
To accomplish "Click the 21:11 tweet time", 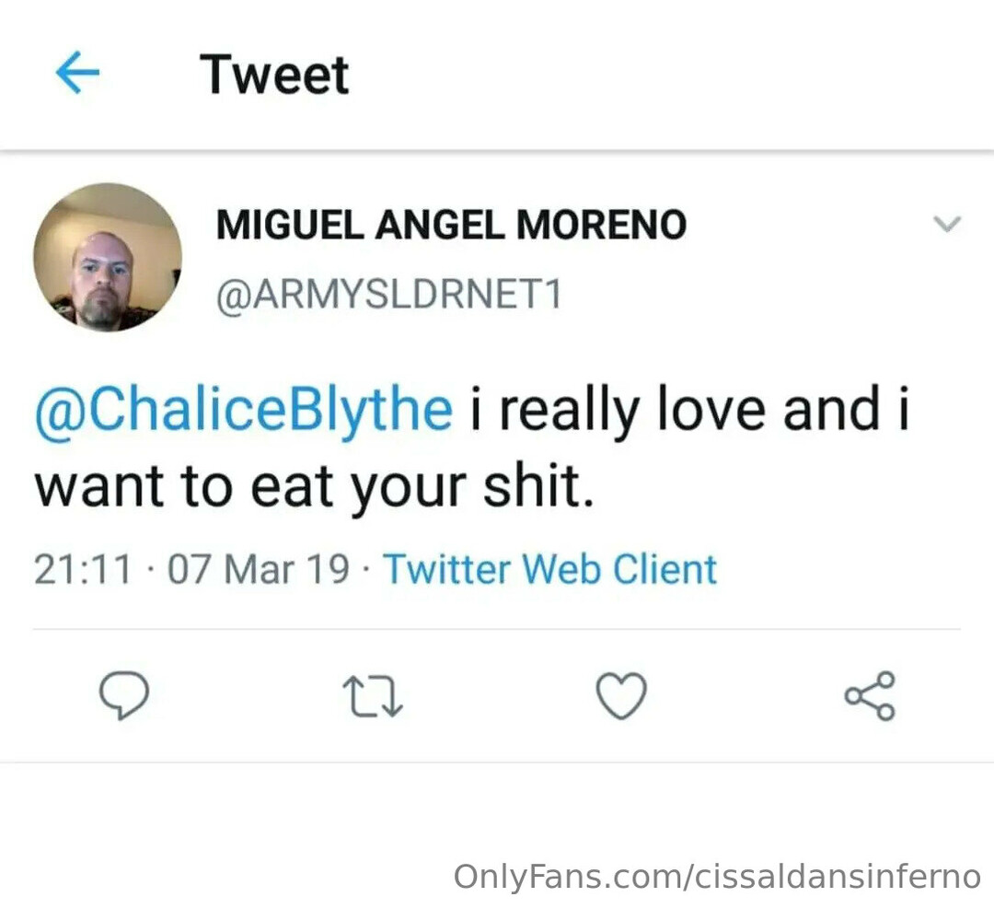I will click(83, 570).
